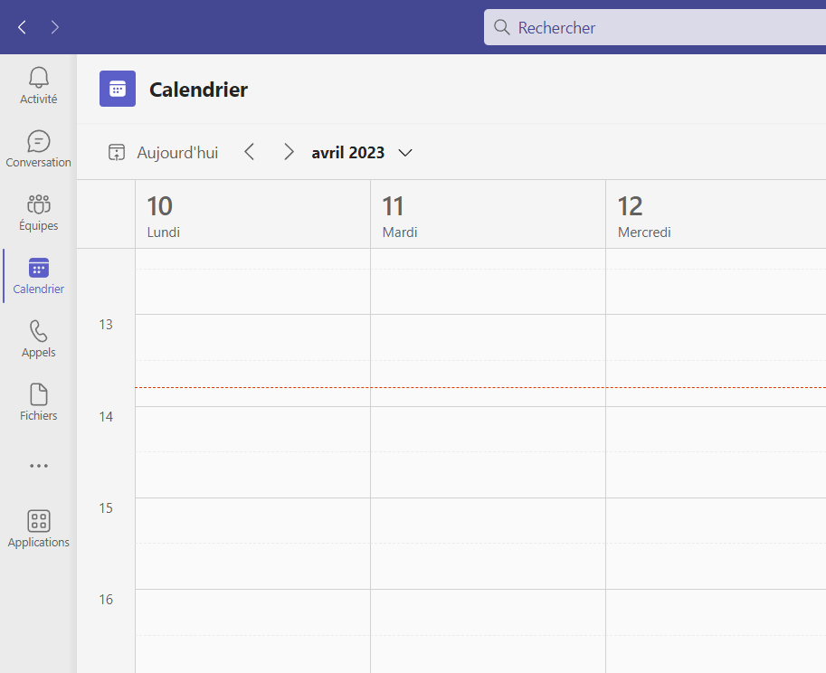Open Conversation in the sidebar
The width and height of the screenshot is (826, 673).
click(39, 149)
